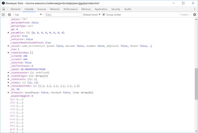The height and width of the screenshot is (133, 198).
Task: Go to the Performance tab
Action: point(71,9)
